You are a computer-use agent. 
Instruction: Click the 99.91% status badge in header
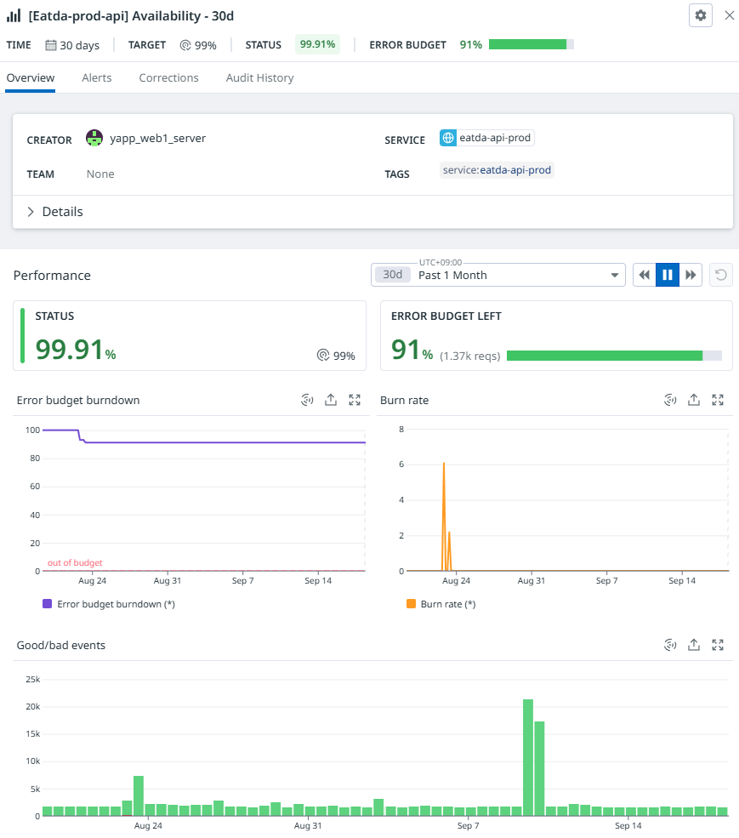click(x=317, y=44)
